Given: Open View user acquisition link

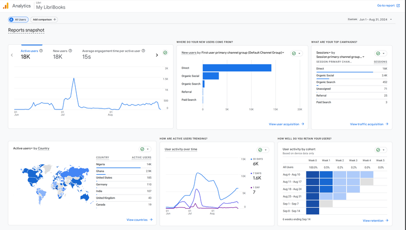Looking at the screenshot, I should (287, 124).
